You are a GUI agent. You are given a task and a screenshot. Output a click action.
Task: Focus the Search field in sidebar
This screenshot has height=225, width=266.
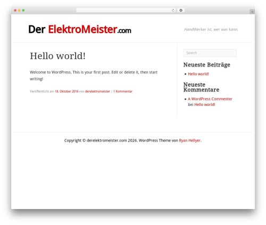210,53
